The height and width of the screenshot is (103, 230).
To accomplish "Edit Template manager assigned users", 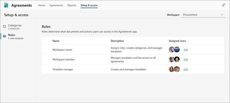I will (186, 69).
